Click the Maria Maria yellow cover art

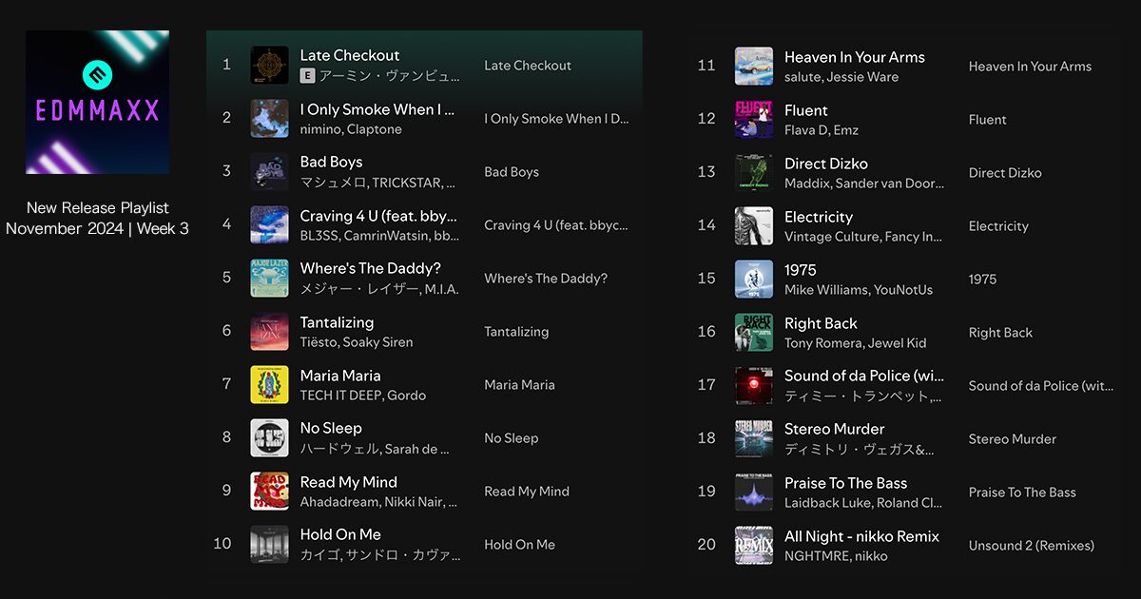pyautogui.click(x=269, y=385)
